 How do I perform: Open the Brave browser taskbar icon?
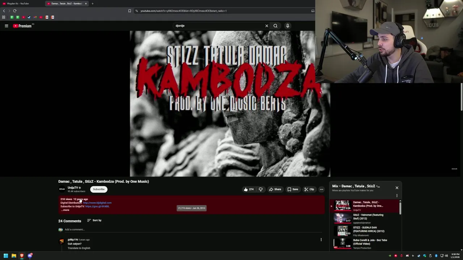(x=22, y=256)
